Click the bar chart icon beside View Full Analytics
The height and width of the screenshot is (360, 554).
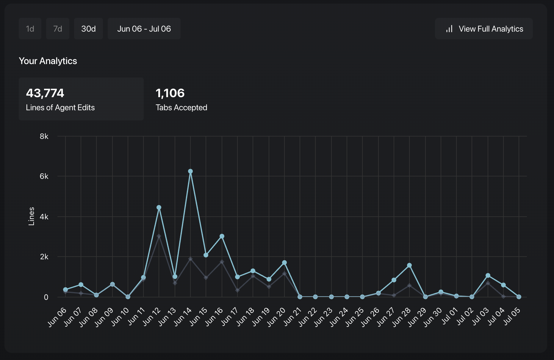tap(449, 29)
